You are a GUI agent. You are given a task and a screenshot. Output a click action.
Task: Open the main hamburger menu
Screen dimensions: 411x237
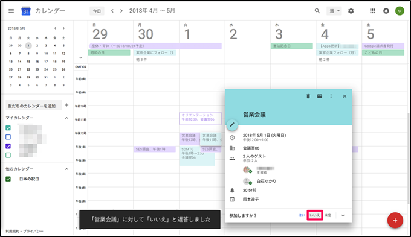tap(11, 11)
